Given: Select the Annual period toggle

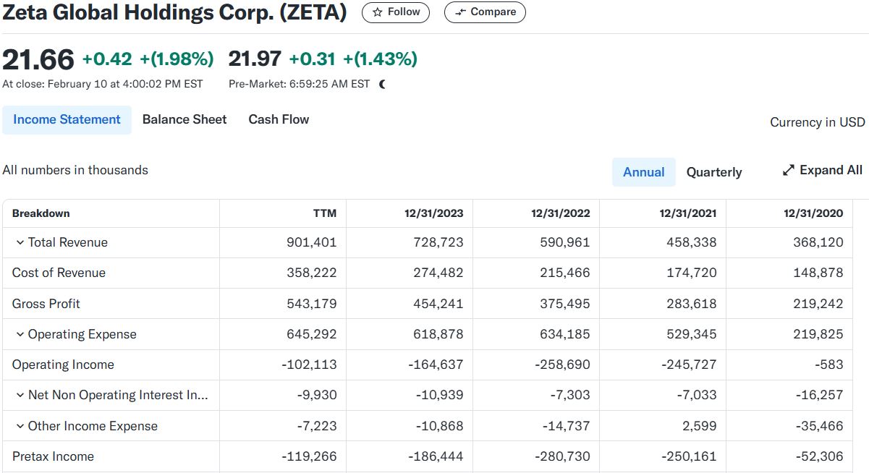Looking at the screenshot, I should (x=643, y=172).
